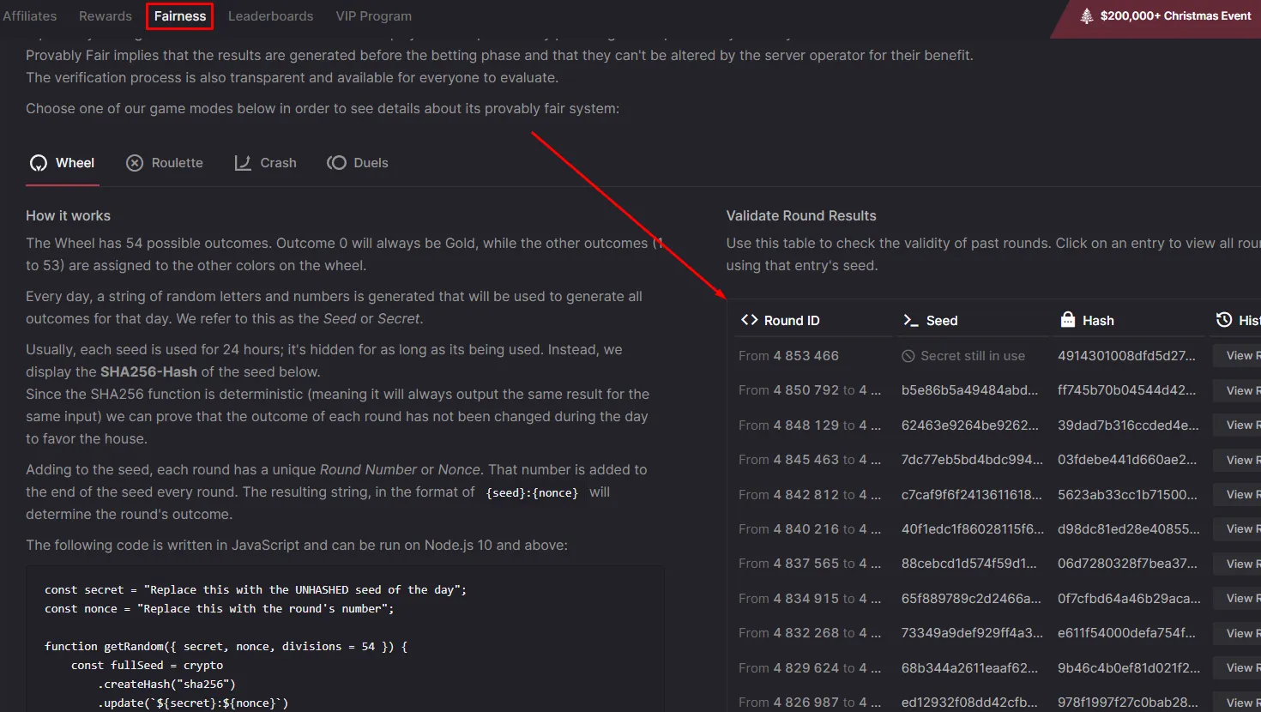The width and height of the screenshot is (1261, 712).
Task: Click hash ff745b70b04544d42...
Action: [x=1126, y=390]
